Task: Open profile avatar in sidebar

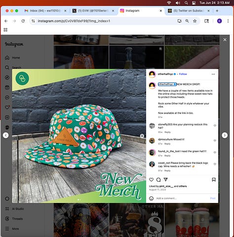Action: [7, 127]
